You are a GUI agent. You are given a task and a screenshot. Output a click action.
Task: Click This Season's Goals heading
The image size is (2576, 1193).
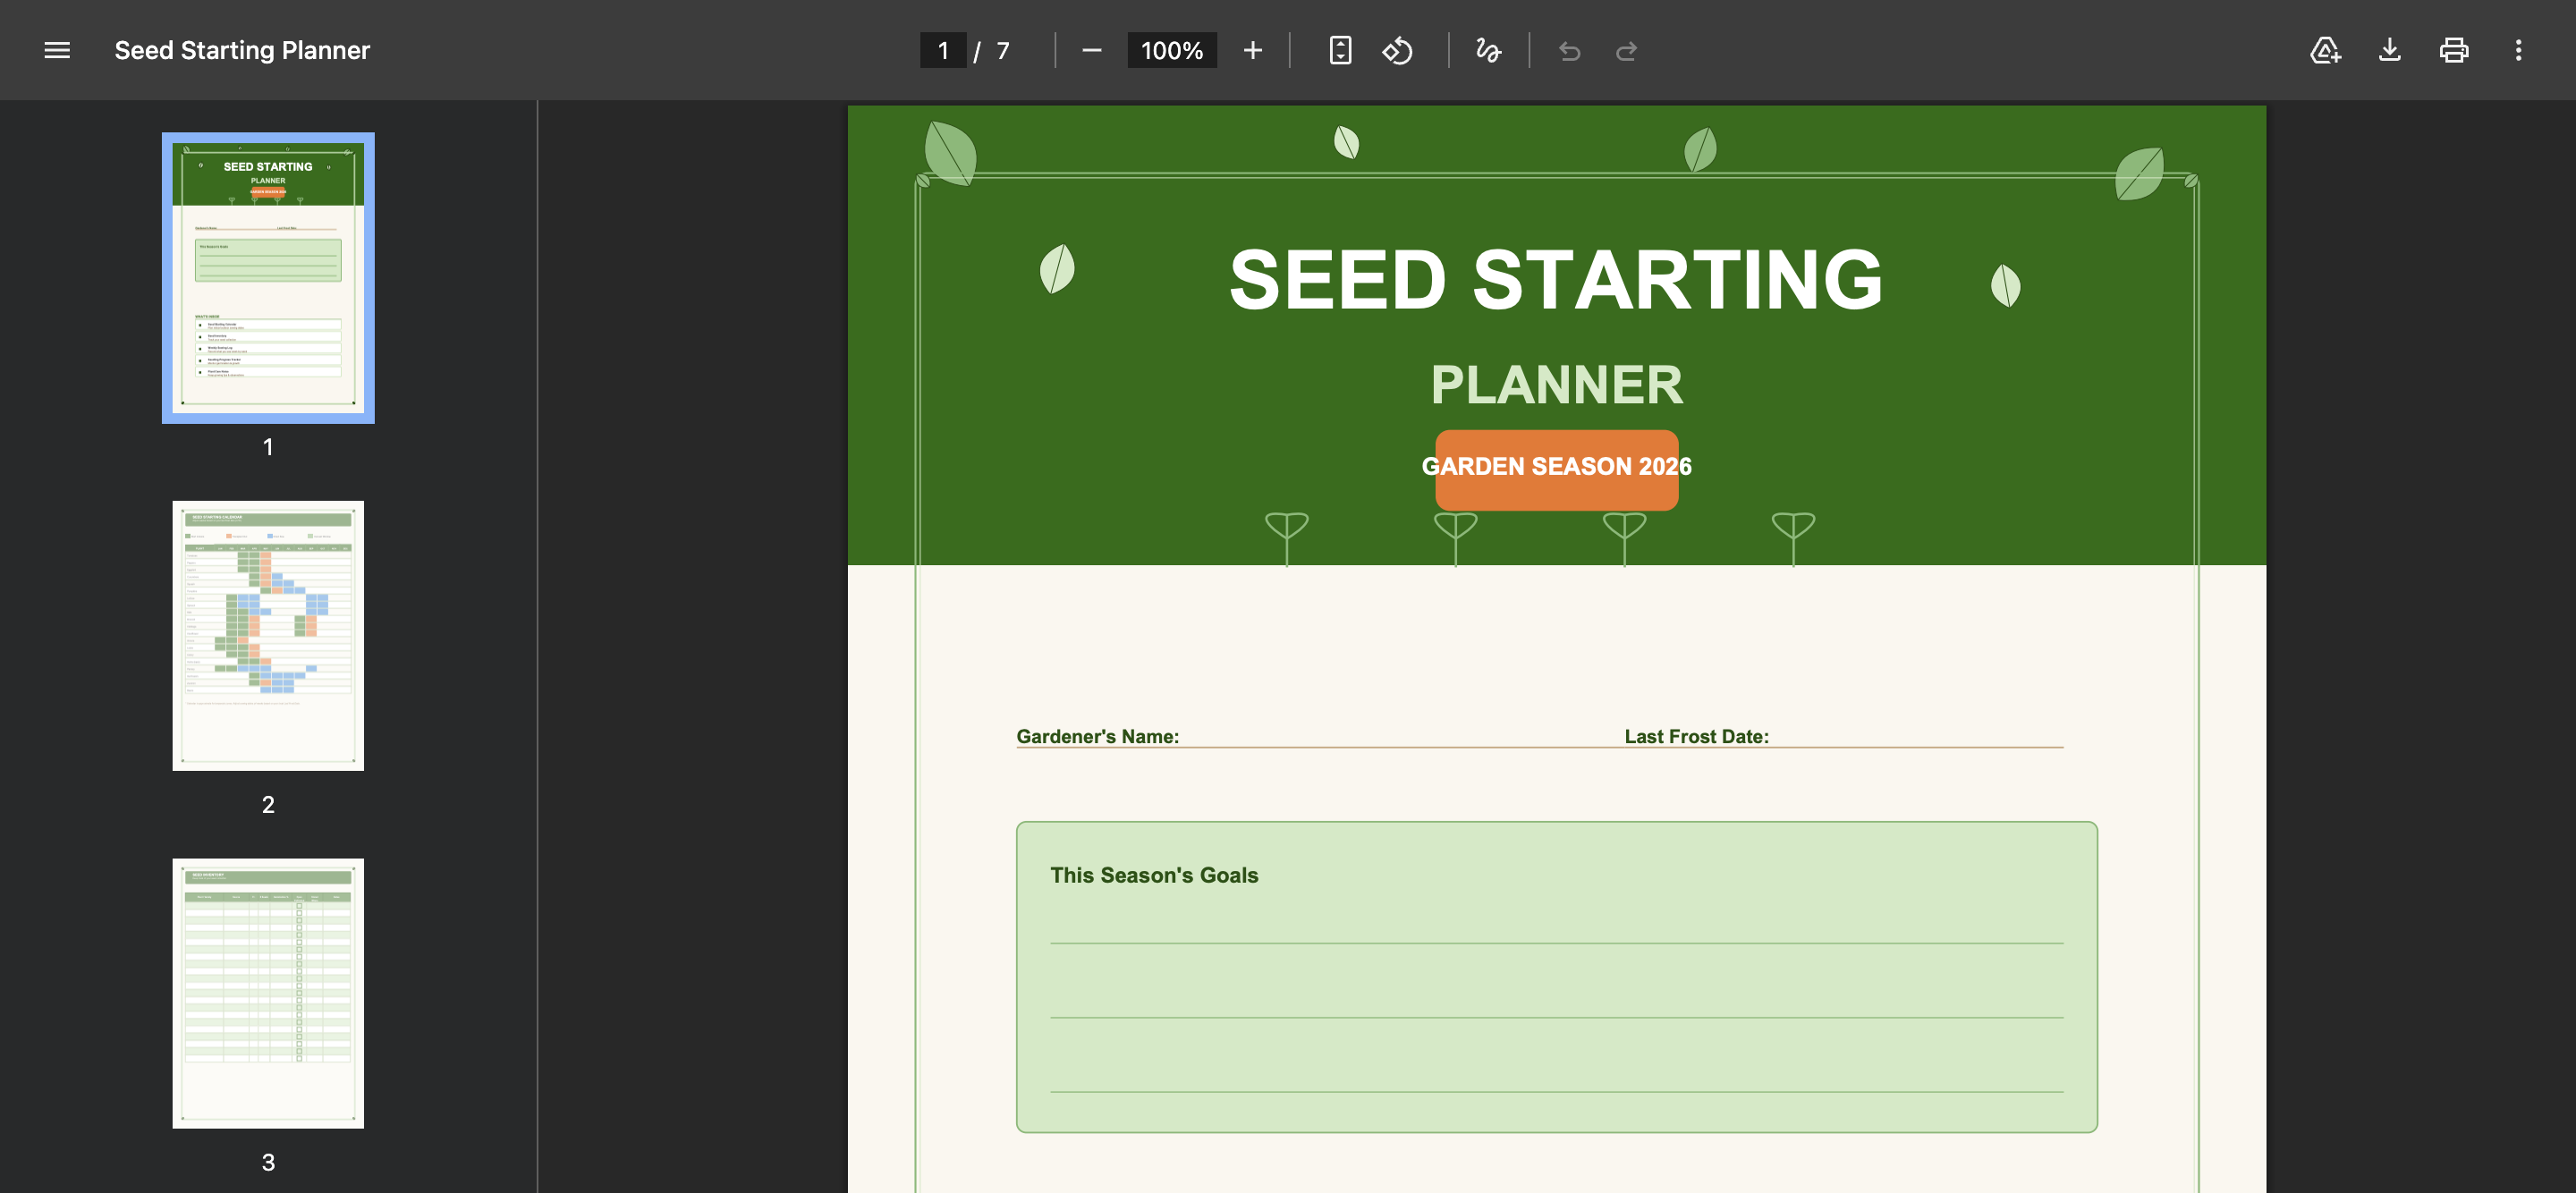coord(1154,875)
